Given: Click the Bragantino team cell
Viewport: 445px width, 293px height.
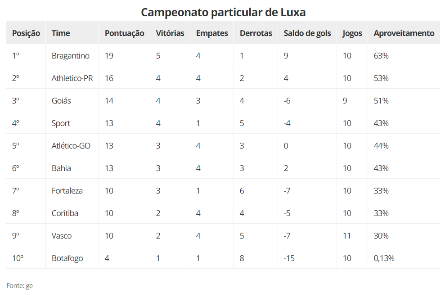Looking at the screenshot, I should click(71, 56).
